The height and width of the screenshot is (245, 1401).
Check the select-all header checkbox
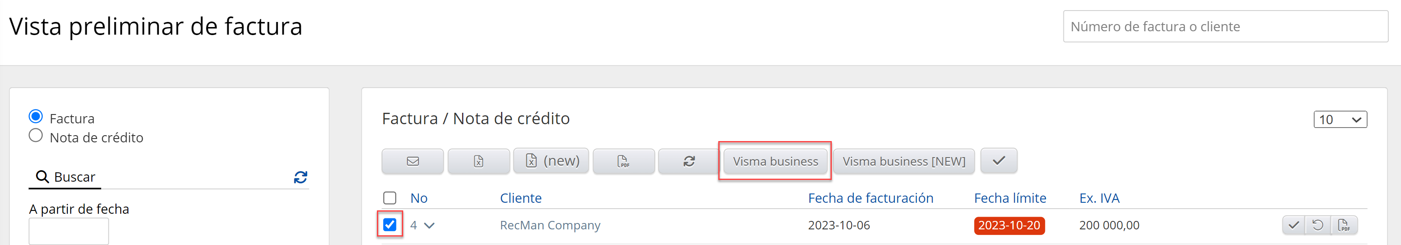point(390,198)
